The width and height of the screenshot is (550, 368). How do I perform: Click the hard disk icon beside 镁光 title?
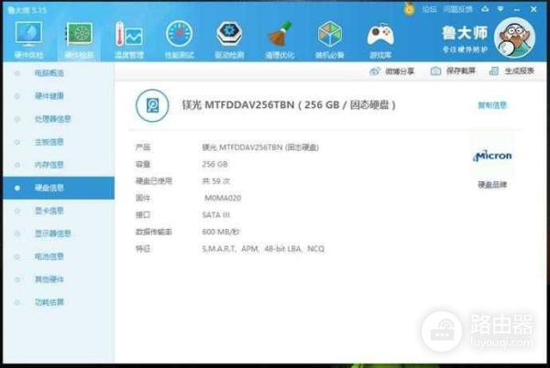[152, 105]
